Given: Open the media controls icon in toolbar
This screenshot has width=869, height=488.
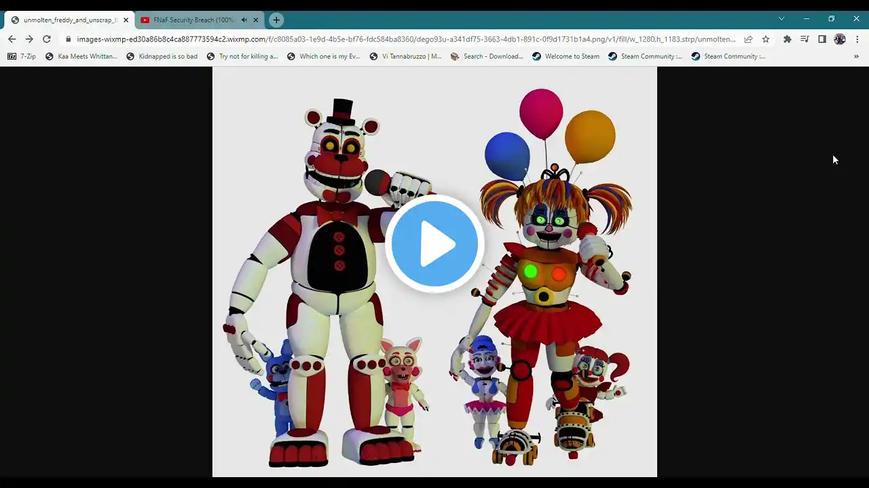Looking at the screenshot, I should 805,39.
